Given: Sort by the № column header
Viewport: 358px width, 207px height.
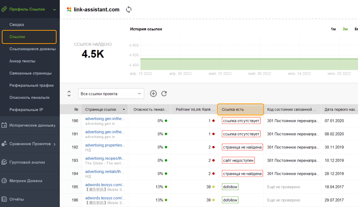Looking at the screenshot, I should [76, 110].
